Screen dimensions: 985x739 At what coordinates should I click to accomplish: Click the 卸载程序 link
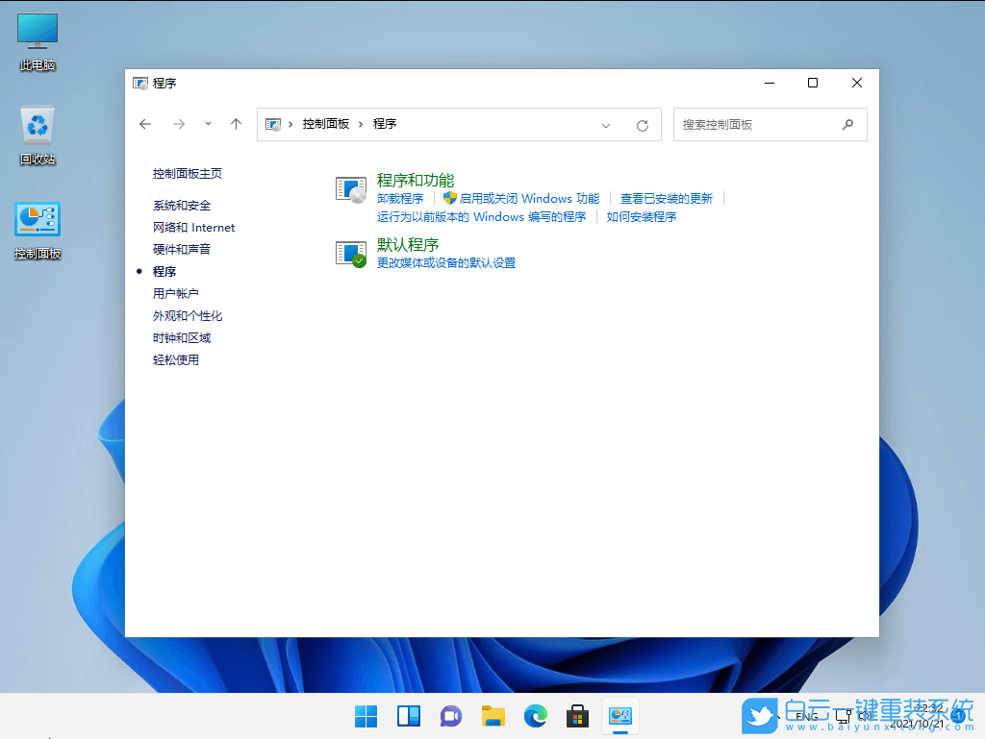[x=400, y=198]
